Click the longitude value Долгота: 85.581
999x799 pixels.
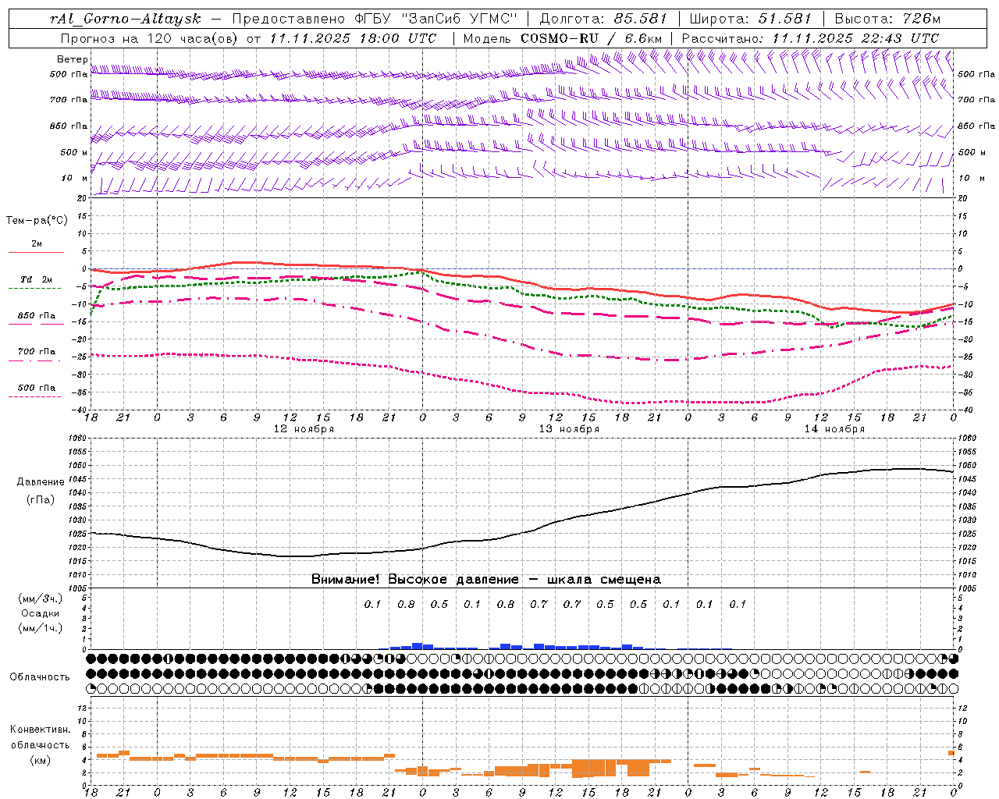pyautogui.click(x=603, y=18)
